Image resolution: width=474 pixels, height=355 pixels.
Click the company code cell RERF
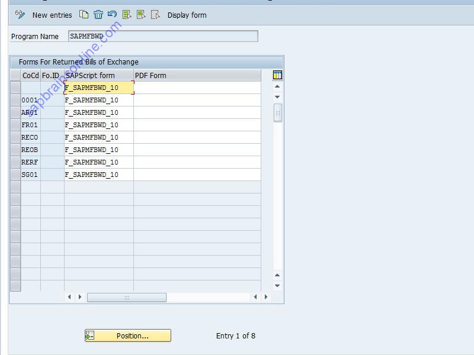pos(31,162)
